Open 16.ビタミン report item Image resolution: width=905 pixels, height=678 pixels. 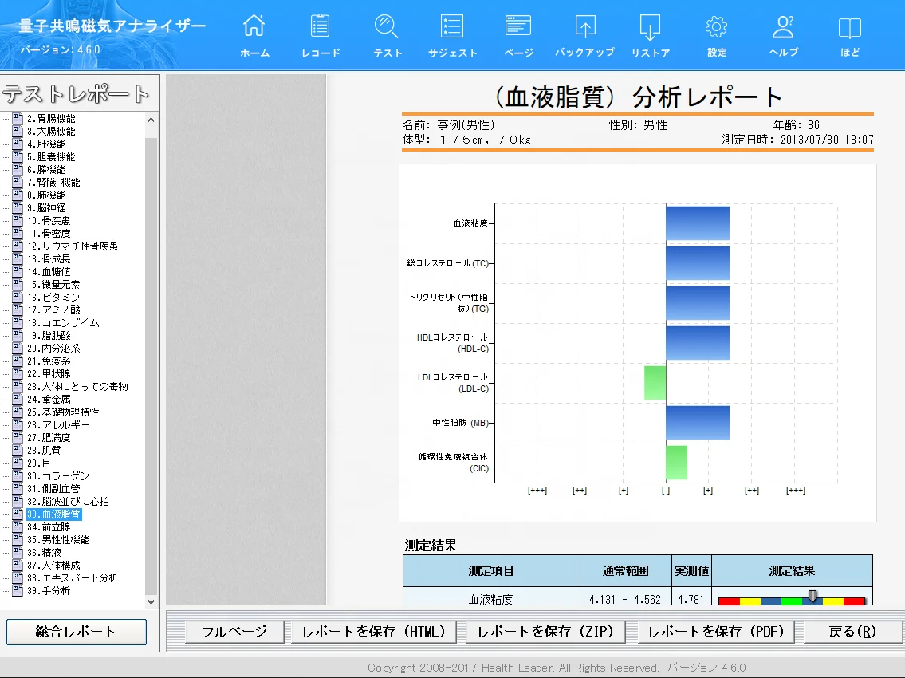pyautogui.click(x=53, y=298)
